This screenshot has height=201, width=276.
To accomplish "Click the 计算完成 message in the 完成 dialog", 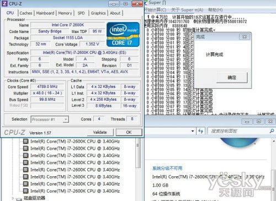I will [214, 55].
